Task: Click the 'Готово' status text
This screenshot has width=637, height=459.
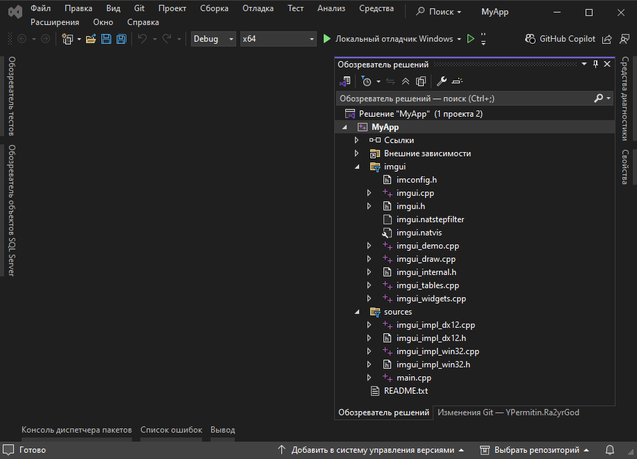Action: [x=33, y=450]
